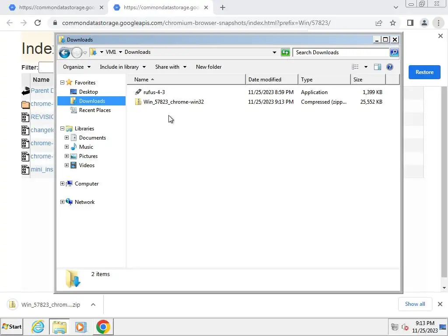The height and width of the screenshot is (336, 448).
Task: Open Explorer help question mark icon
Action: [x=390, y=67]
